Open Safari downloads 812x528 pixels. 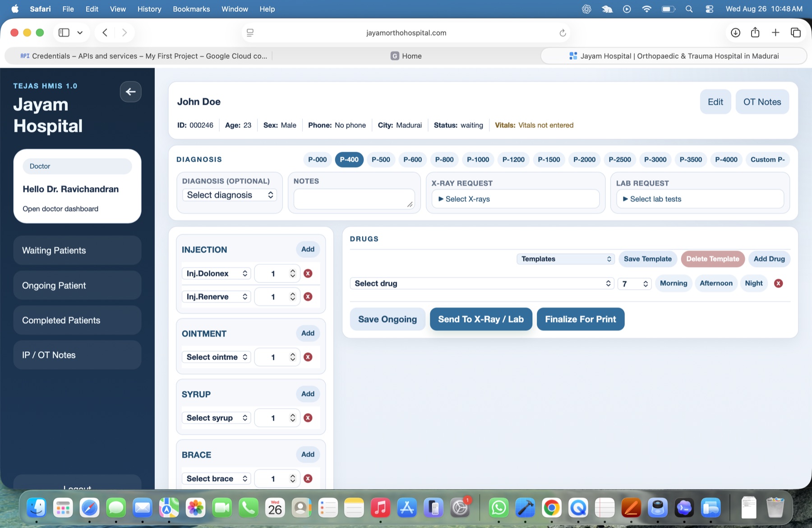735,32
